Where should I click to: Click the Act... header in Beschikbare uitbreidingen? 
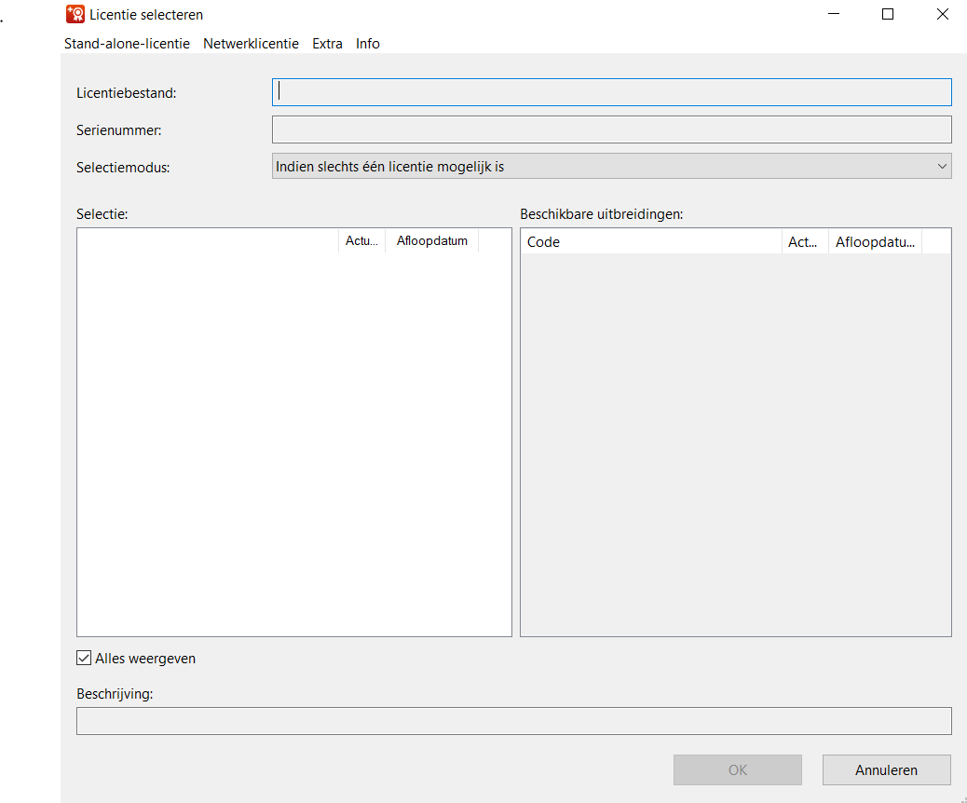pyautogui.click(x=805, y=242)
